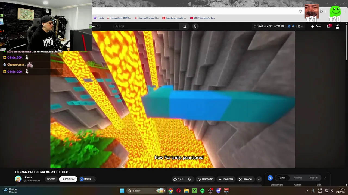
Task: Dislike the video with thumbs down
Action: coord(190,179)
